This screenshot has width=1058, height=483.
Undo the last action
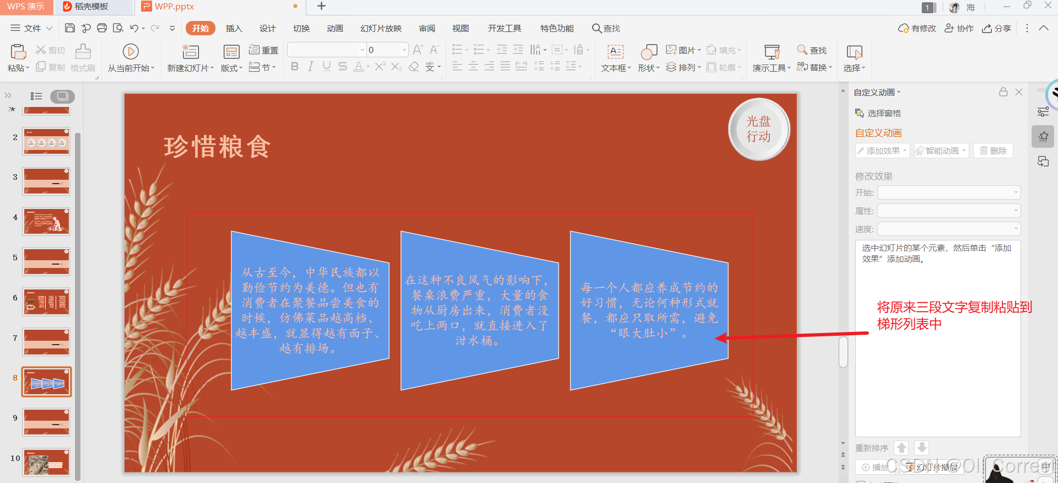coord(134,28)
